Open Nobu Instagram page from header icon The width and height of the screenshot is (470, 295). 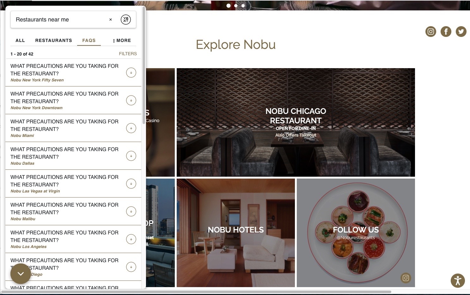point(430,32)
